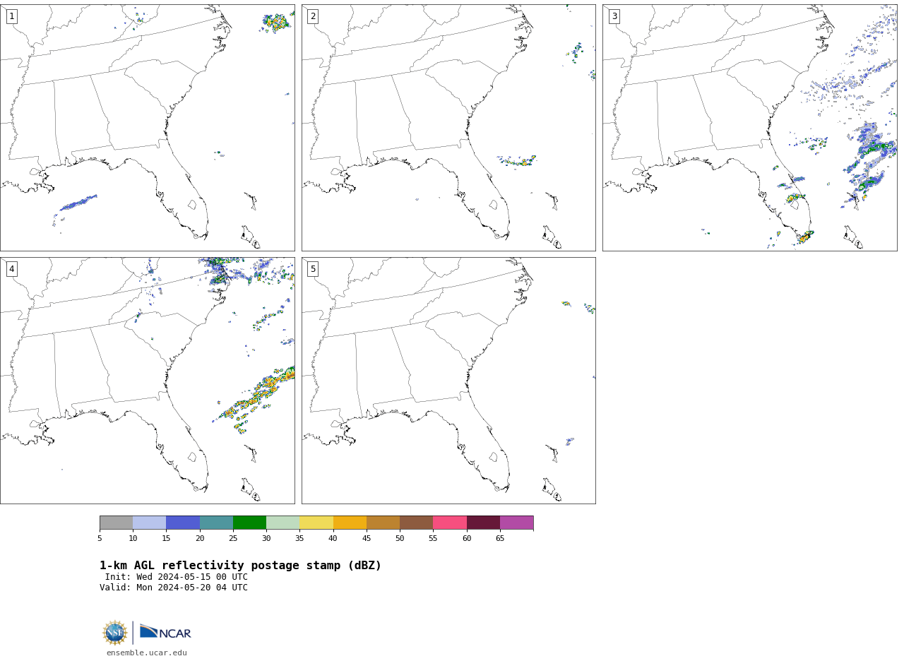Open ensemble member 3 reflectivity map
904x661 pixels.
pos(750,128)
